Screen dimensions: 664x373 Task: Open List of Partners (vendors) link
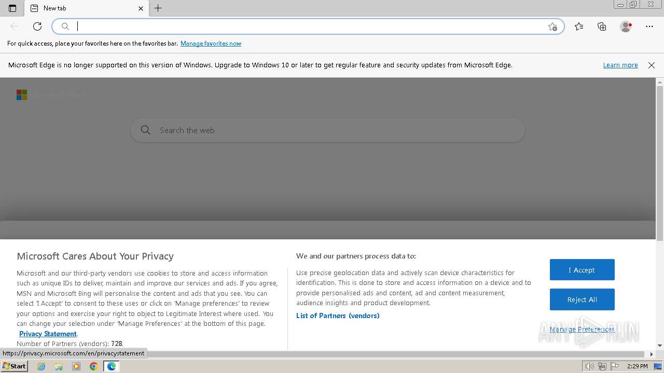(338, 315)
